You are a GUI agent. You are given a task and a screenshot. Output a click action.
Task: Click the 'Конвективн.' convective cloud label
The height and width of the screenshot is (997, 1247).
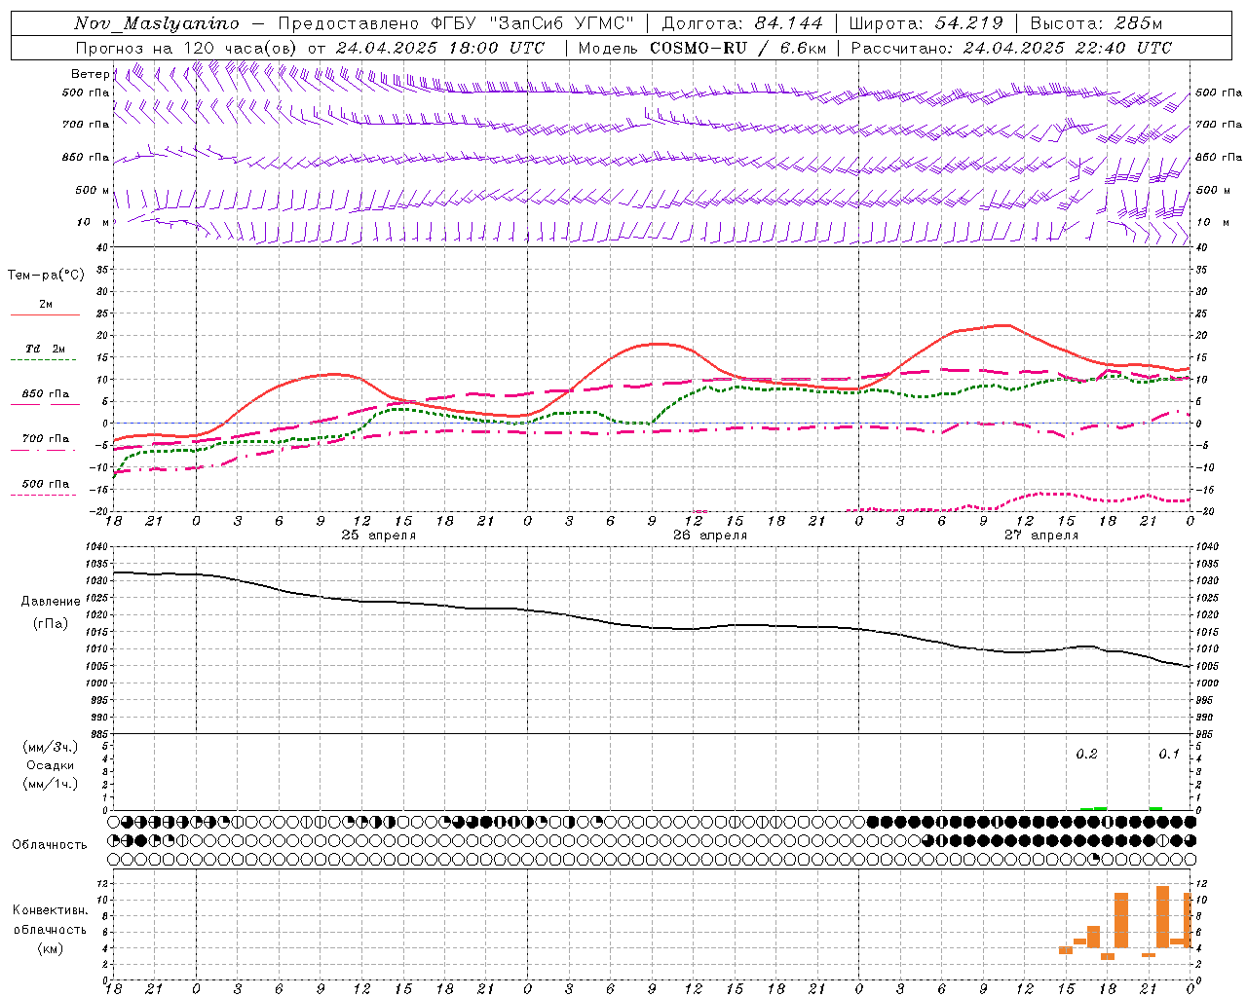(51, 910)
